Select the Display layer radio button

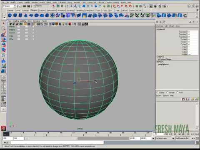coord(157,92)
